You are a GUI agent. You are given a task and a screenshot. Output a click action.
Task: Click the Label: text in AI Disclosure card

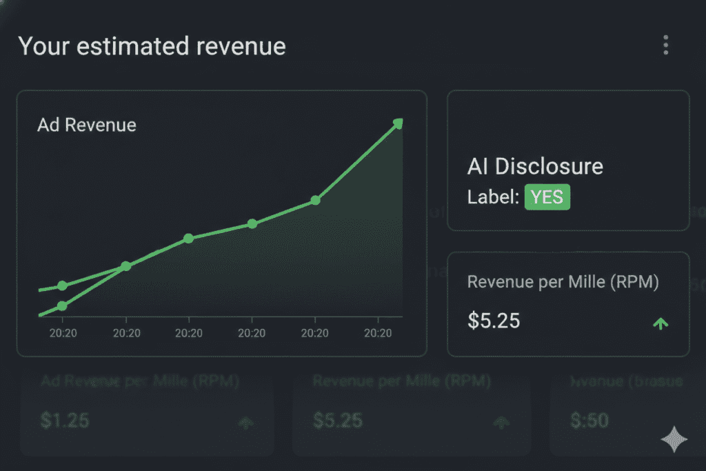click(x=493, y=197)
